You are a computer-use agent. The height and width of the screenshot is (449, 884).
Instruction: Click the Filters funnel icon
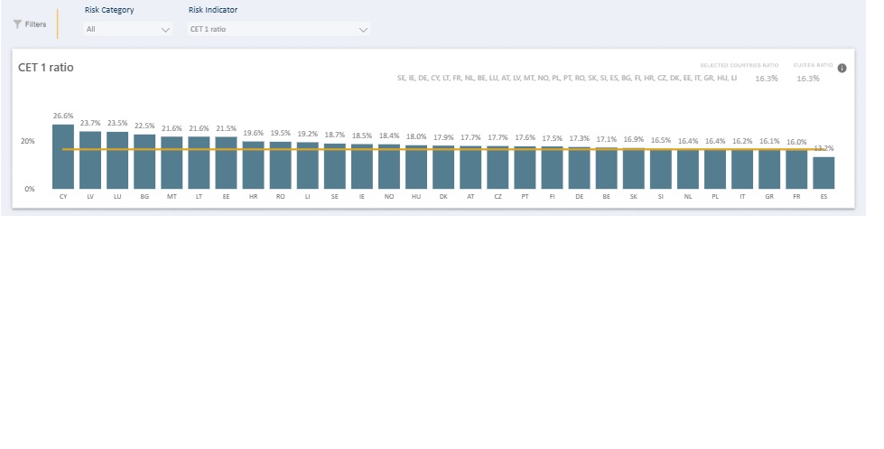tap(17, 24)
